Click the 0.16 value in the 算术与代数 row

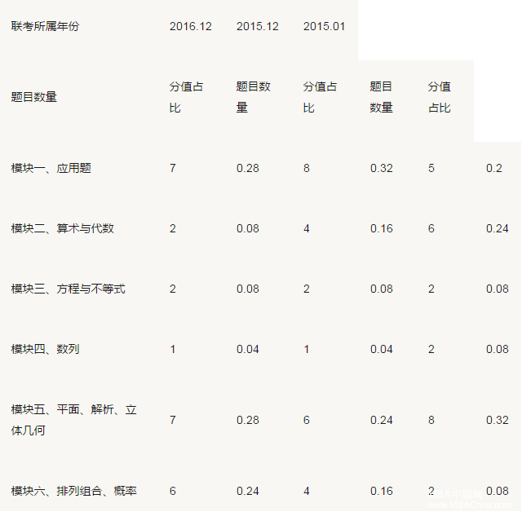tap(381, 228)
